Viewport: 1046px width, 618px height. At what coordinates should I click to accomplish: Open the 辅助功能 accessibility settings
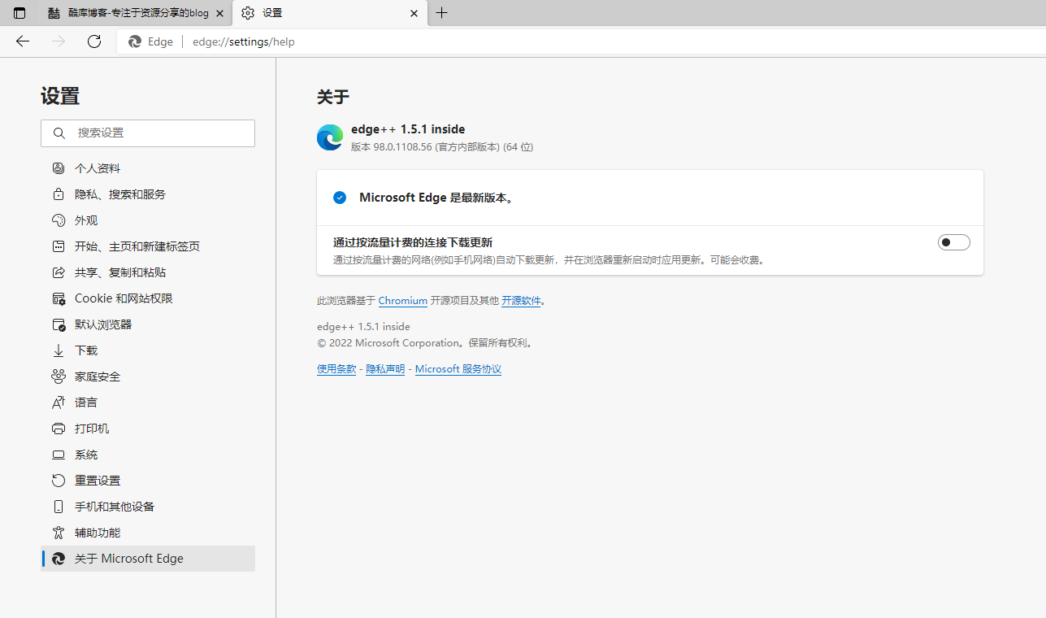pos(98,532)
